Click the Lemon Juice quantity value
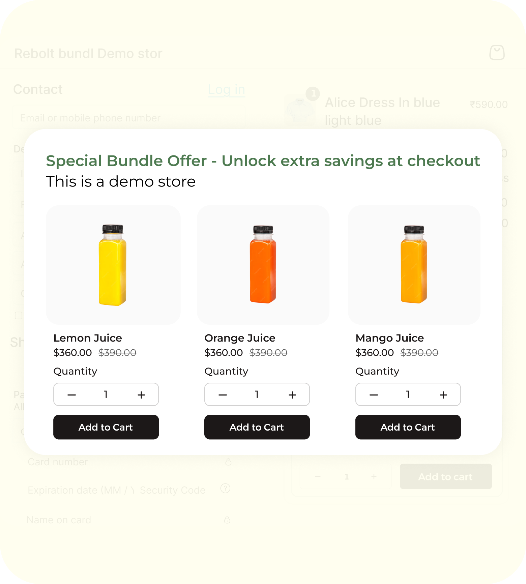Screen dimensions: 526x584 click(106, 395)
